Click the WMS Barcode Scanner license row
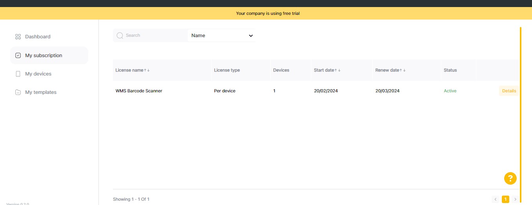The width and height of the screenshot is (532, 205). click(139, 91)
